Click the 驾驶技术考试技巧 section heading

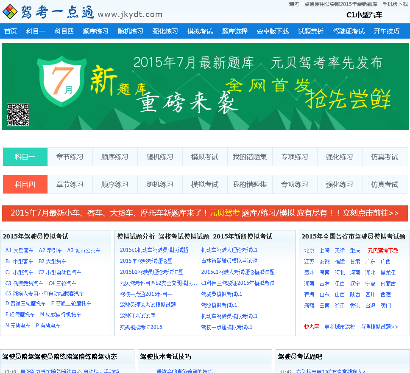coord(165,356)
